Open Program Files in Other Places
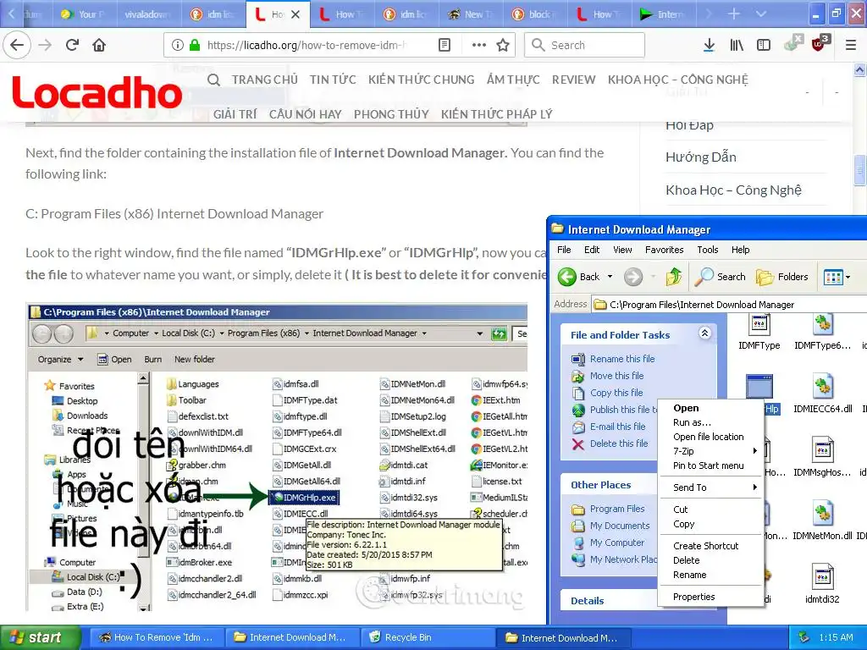Image resolution: width=867 pixels, height=650 pixels. pos(617,509)
